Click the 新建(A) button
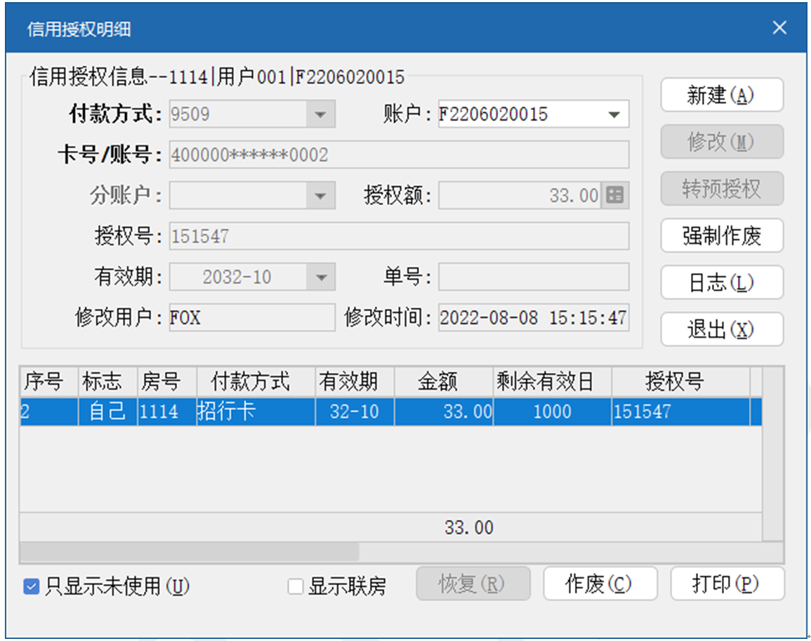Screen dimensions: 811x641 pyautogui.click(x=722, y=95)
